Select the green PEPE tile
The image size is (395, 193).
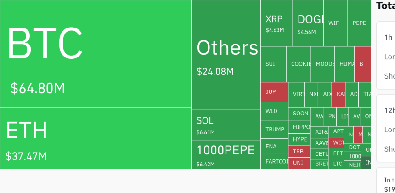359,23
